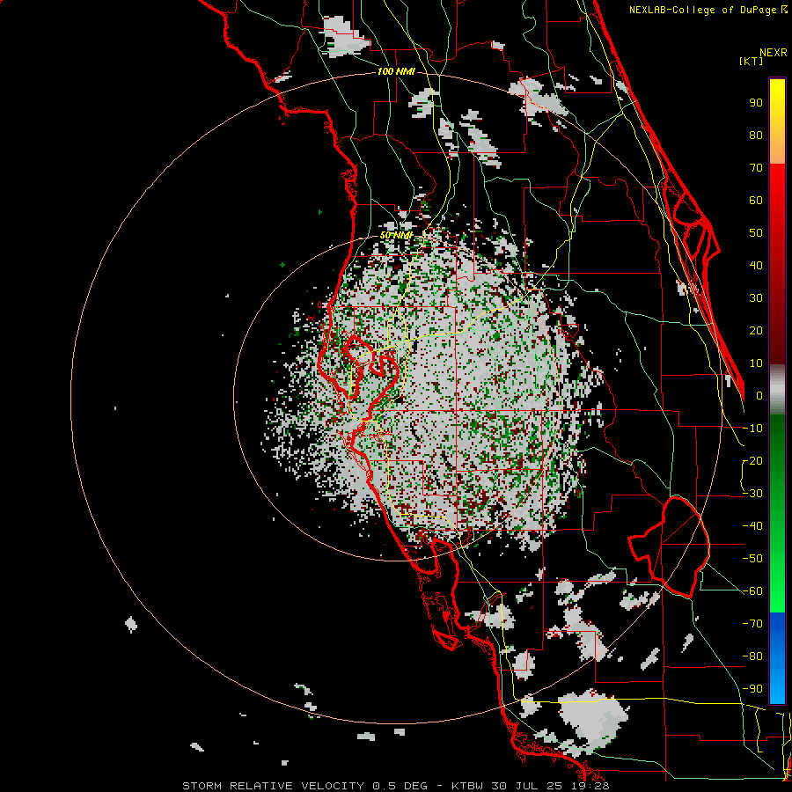Click the positive 50 value on the velocity scale
The width and height of the screenshot is (792, 792).
pos(756,233)
